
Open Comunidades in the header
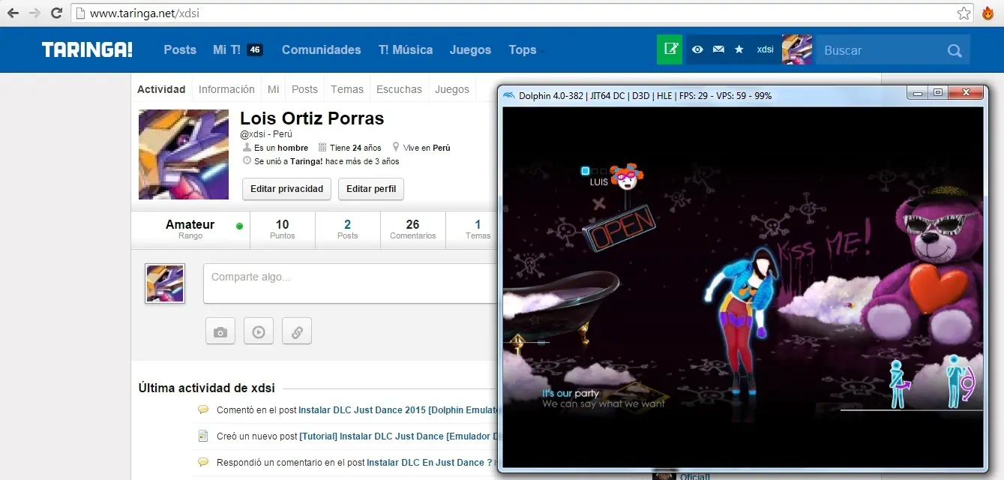pos(321,49)
